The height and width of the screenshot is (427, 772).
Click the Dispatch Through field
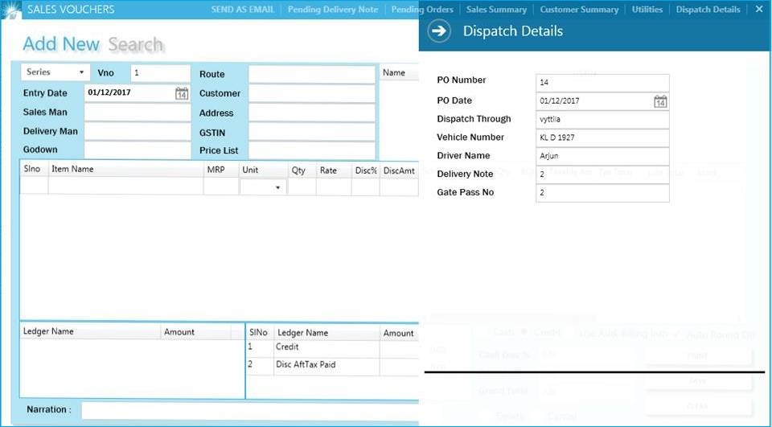pos(602,119)
